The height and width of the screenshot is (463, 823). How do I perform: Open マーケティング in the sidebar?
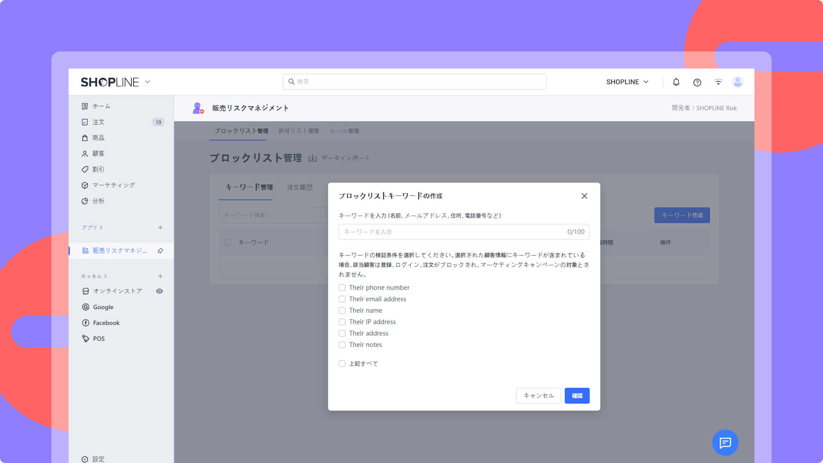(x=114, y=185)
